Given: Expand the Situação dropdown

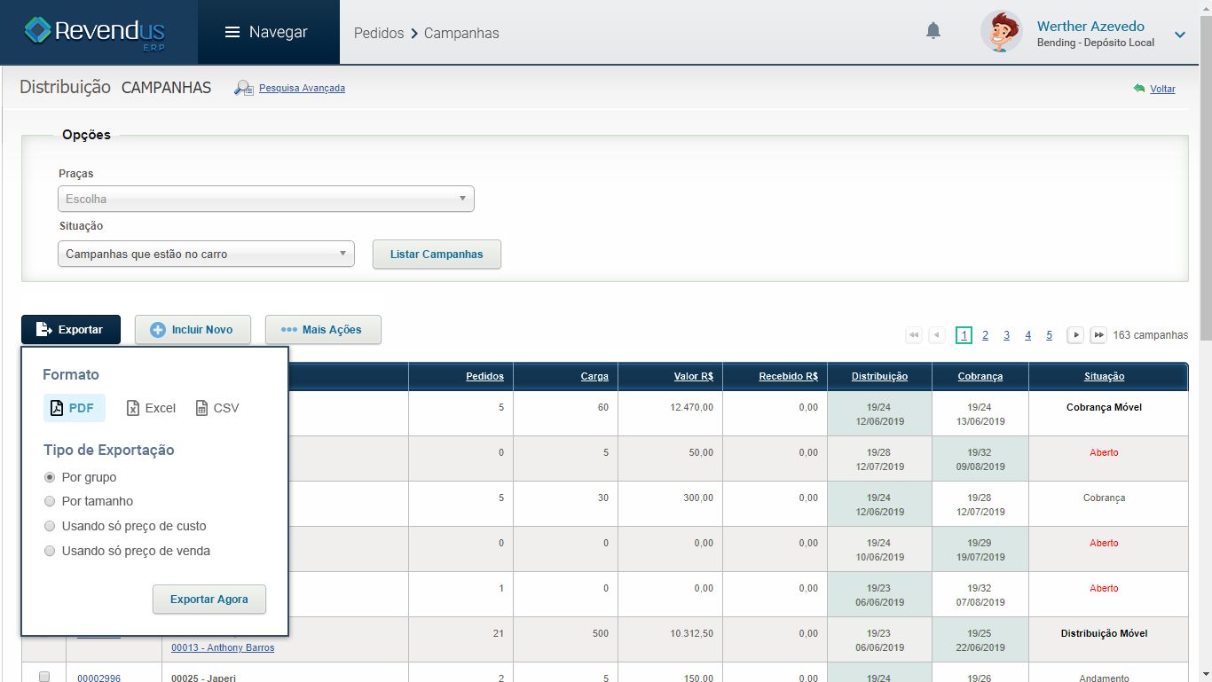Looking at the screenshot, I should [206, 254].
